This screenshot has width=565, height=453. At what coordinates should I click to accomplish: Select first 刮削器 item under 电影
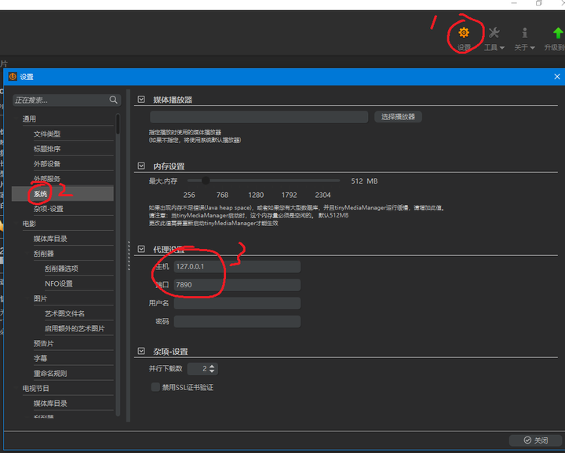click(44, 254)
